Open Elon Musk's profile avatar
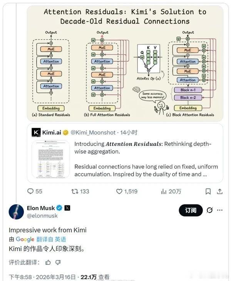This screenshot has width=231, height=281. click(16, 212)
